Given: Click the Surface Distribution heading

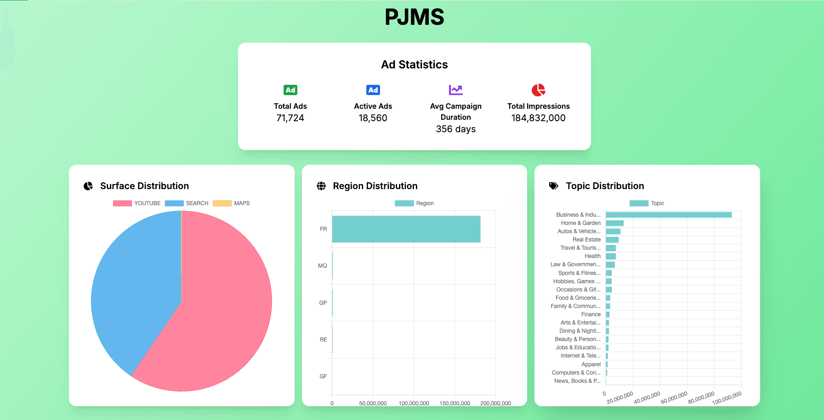Looking at the screenshot, I should [x=144, y=186].
